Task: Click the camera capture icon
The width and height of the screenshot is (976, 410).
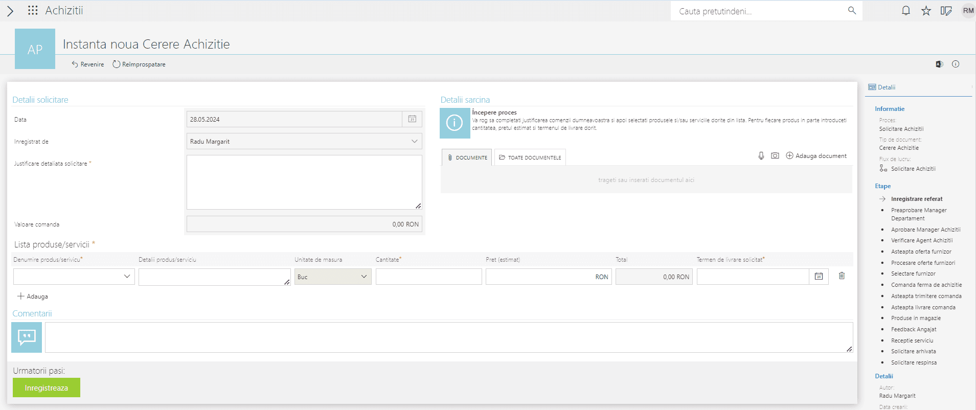Action: tap(775, 155)
